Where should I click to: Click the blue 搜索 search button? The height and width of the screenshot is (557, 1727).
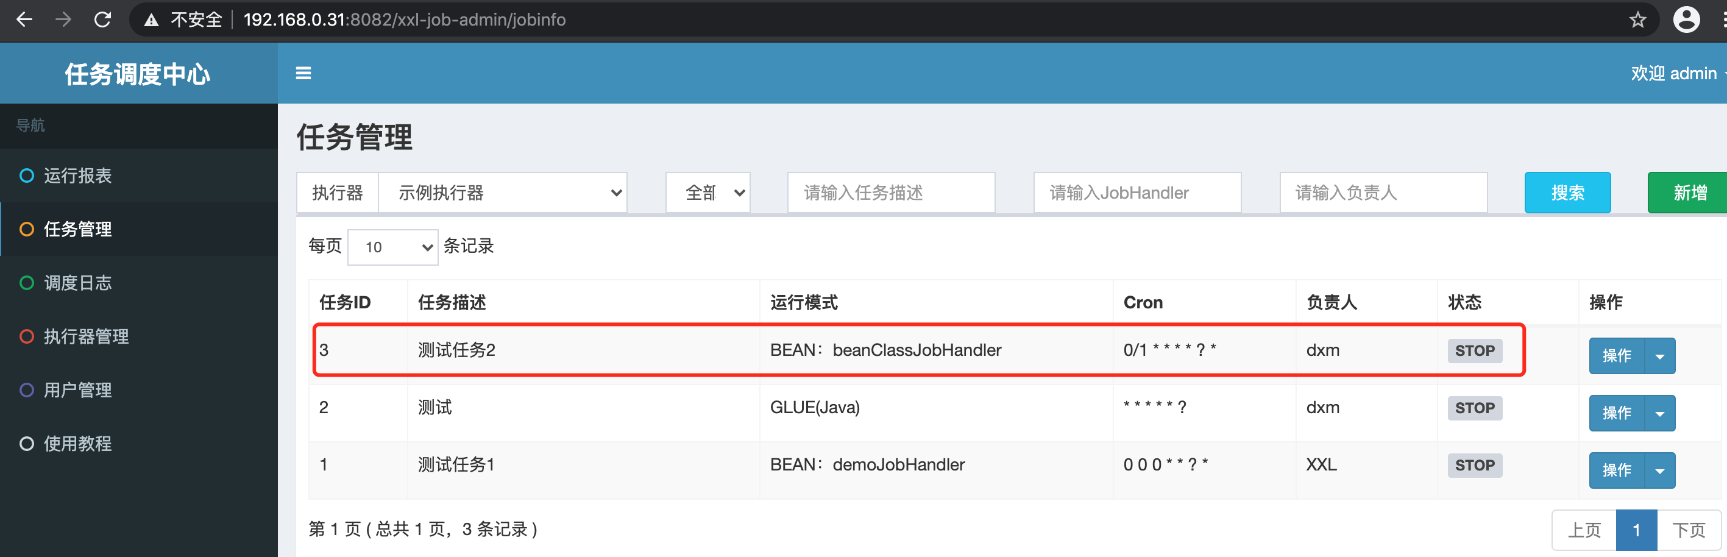(x=1567, y=193)
